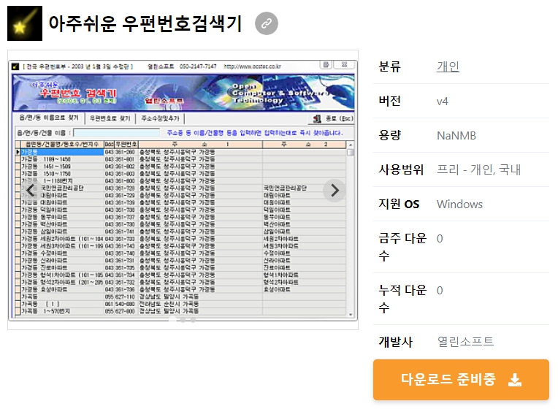Click the 용량 label
The width and height of the screenshot is (558, 409).
pos(390,135)
